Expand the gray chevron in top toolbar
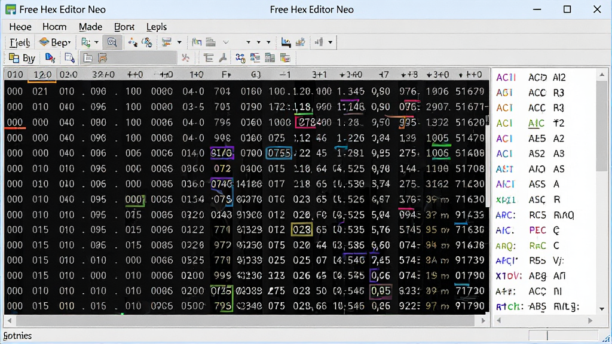Image resolution: width=612 pixels, height=344 pixels. [x=225, y=42]
